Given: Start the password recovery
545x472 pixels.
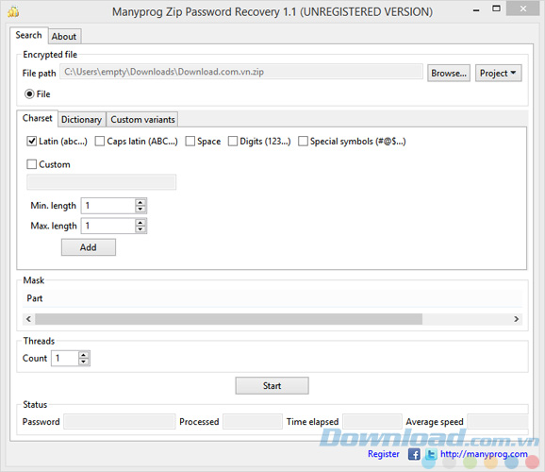Looking at the screenshot, I should click(x=272, y=386).
